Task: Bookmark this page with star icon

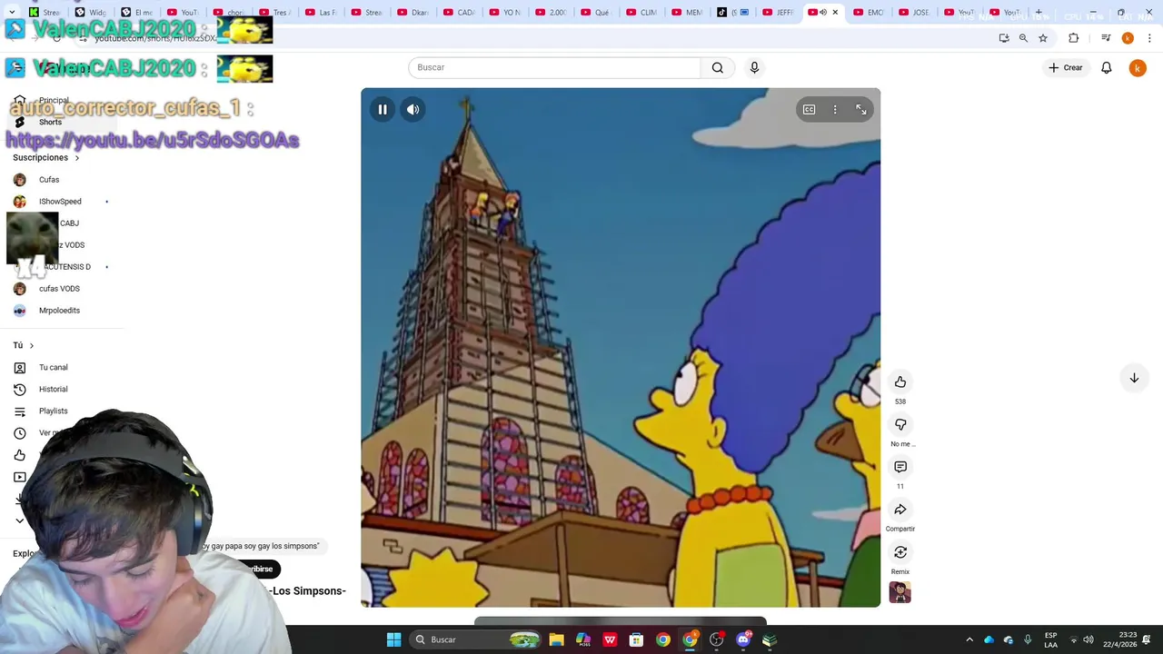Action: [1043, 38]
